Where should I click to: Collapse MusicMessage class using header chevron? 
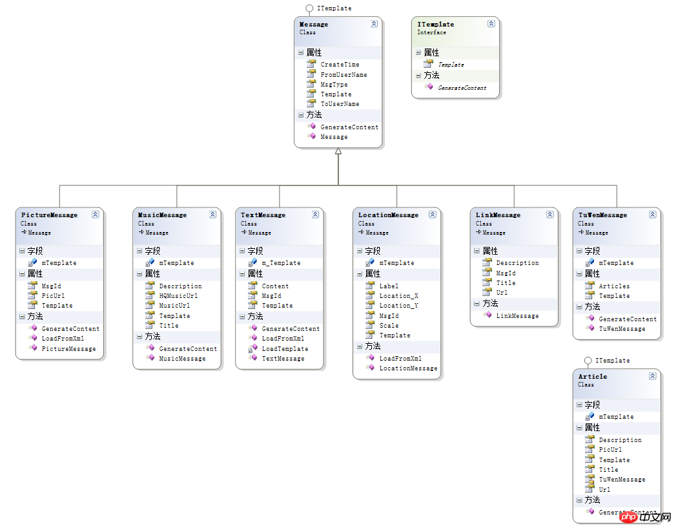tap(212, 215)
